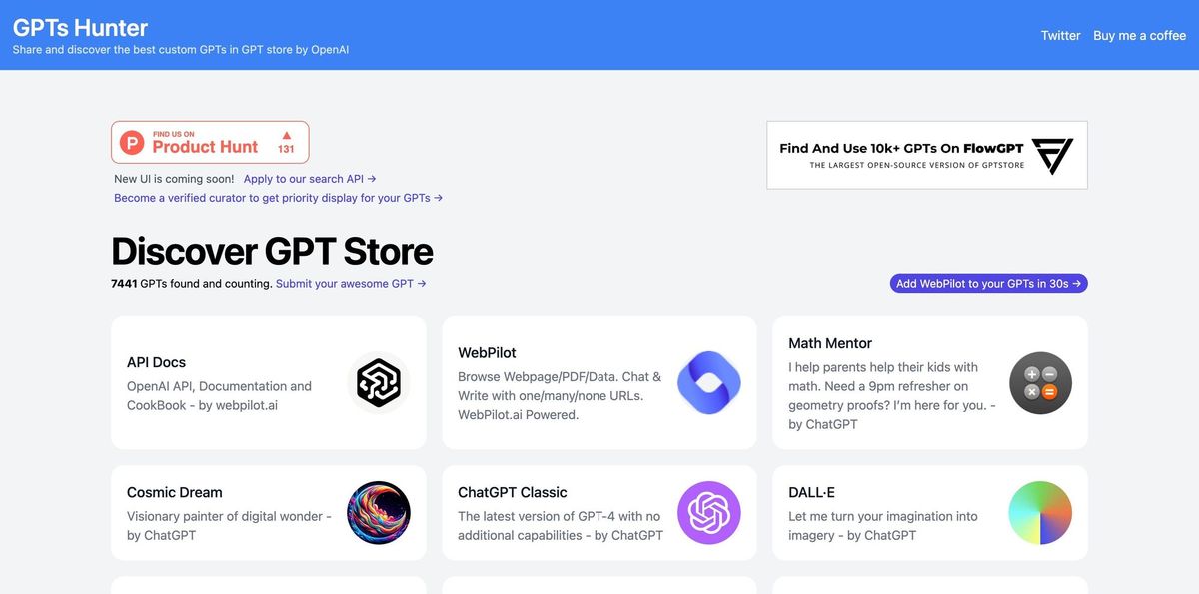Open the Become a verified curator link
The width and height of the screenshot is (1199, 594).
[278, 198]
